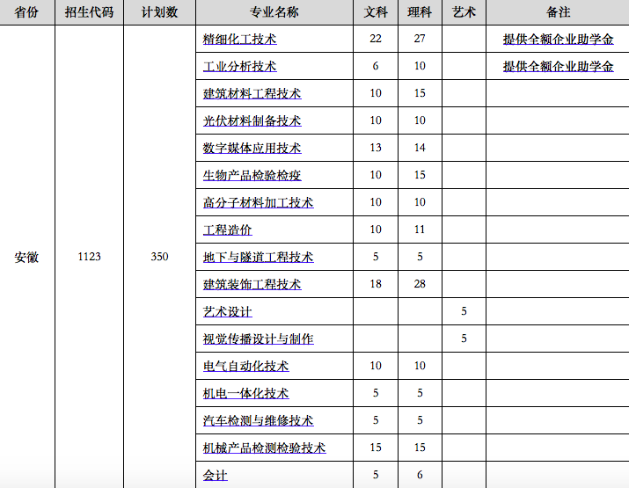Select the 招生代码 column header

(x=89, y=12)
